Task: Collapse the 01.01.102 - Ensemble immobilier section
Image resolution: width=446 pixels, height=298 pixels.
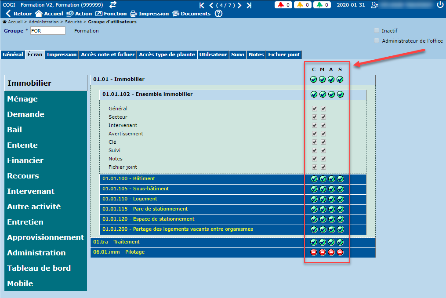Action: (x=147, y=94)
